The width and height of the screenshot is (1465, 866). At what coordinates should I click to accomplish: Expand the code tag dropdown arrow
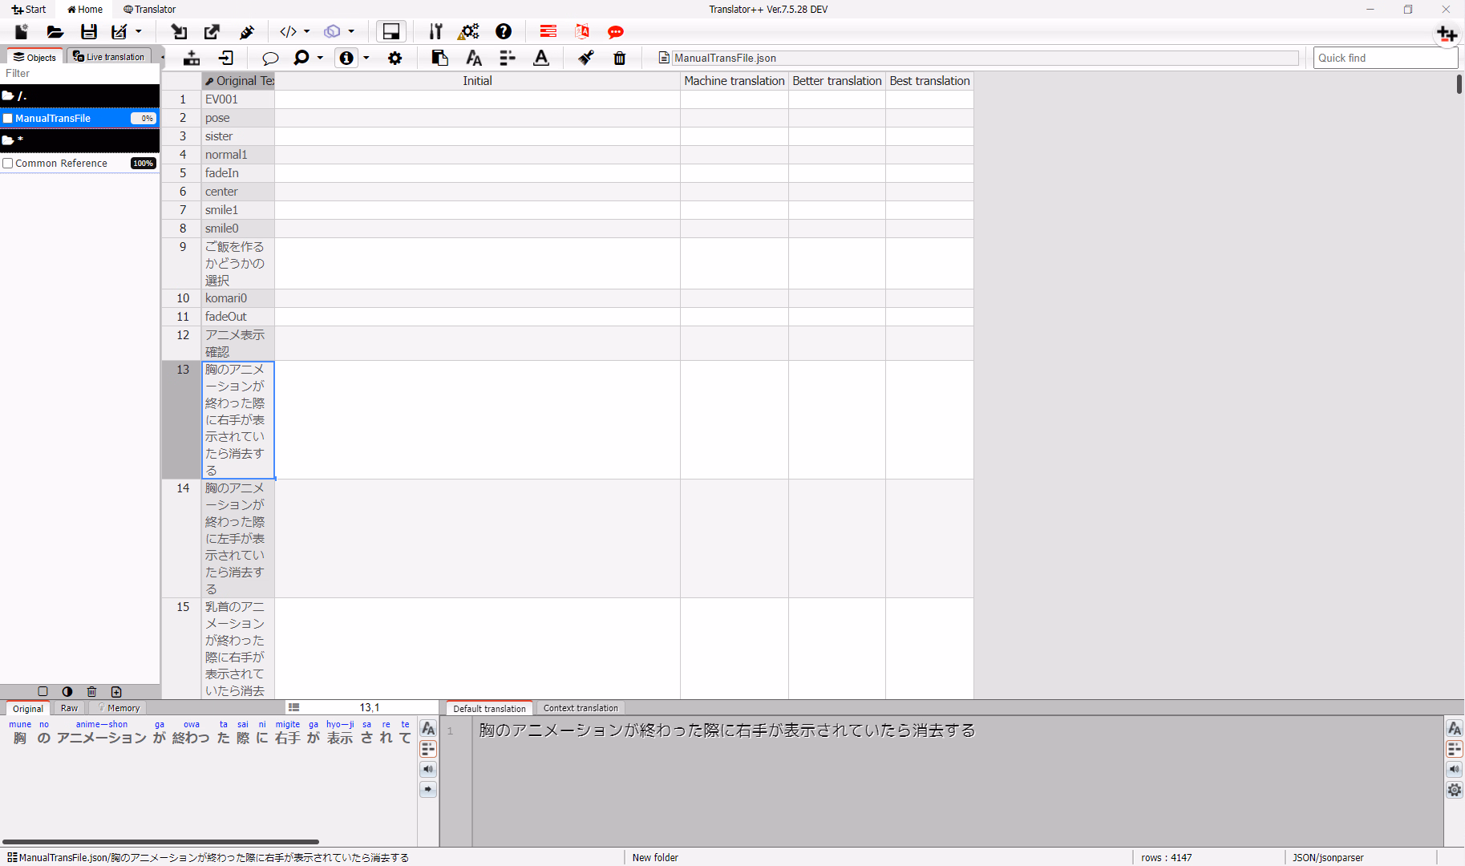coord(307,32)
